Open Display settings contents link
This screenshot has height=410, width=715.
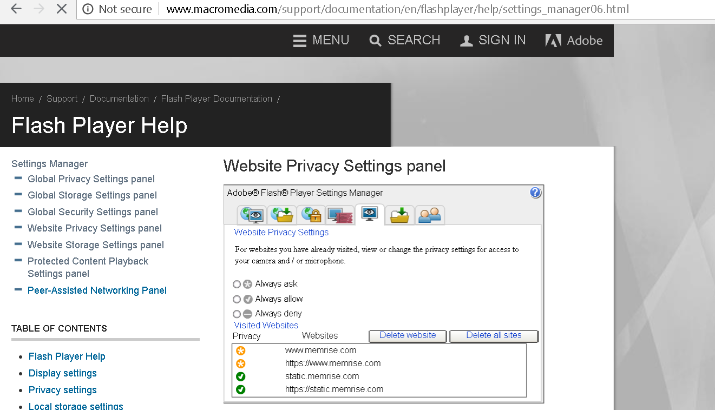(63, 373)
